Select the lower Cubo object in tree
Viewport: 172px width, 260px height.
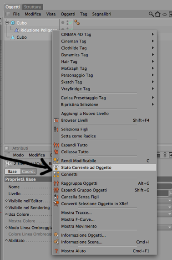[x=21, y=37]
